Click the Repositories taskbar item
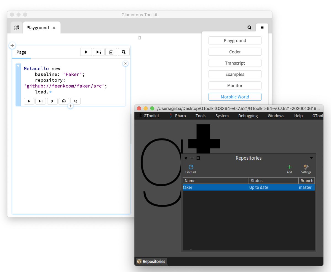Viewport: 331px width, 272px height. pyautogui.click(x=151, y=261)
